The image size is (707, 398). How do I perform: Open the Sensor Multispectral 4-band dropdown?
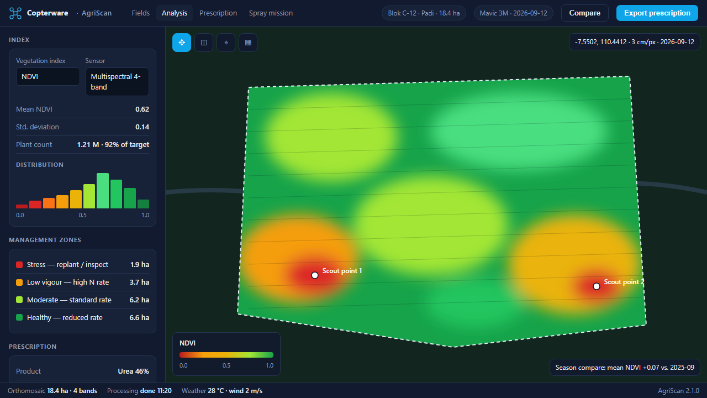117,82
